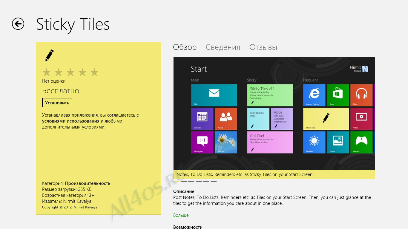This screenshot has height=229, width=408.
Task: Click the Calendar tile in the screenshot
Action: tap(202, 119)
